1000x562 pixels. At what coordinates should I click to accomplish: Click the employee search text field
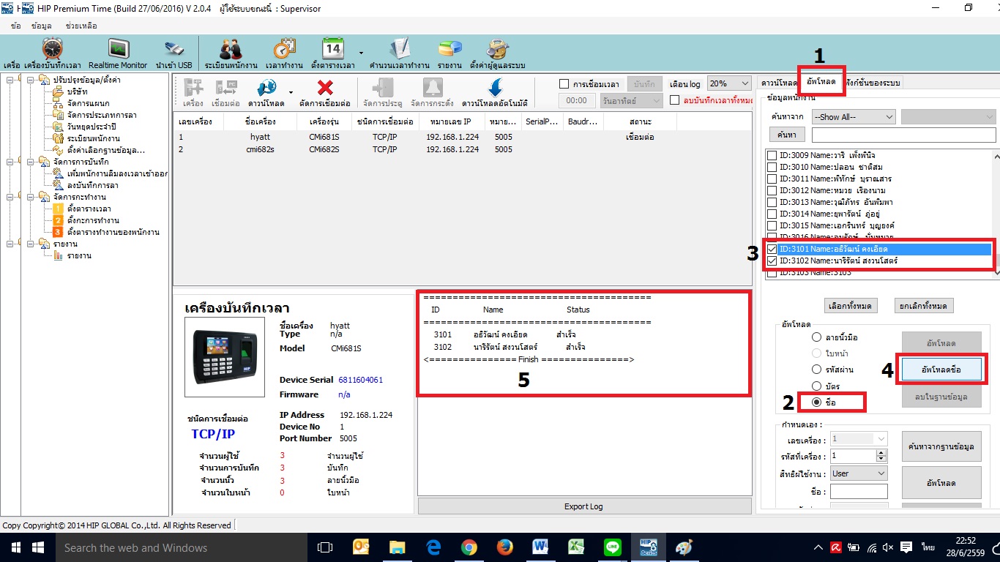point(903,135)
